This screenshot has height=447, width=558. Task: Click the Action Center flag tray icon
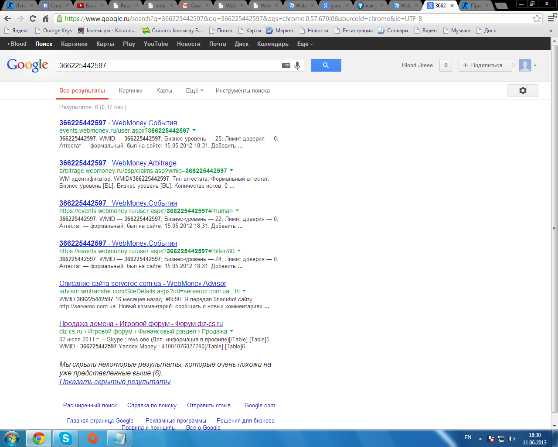(491, 438)
